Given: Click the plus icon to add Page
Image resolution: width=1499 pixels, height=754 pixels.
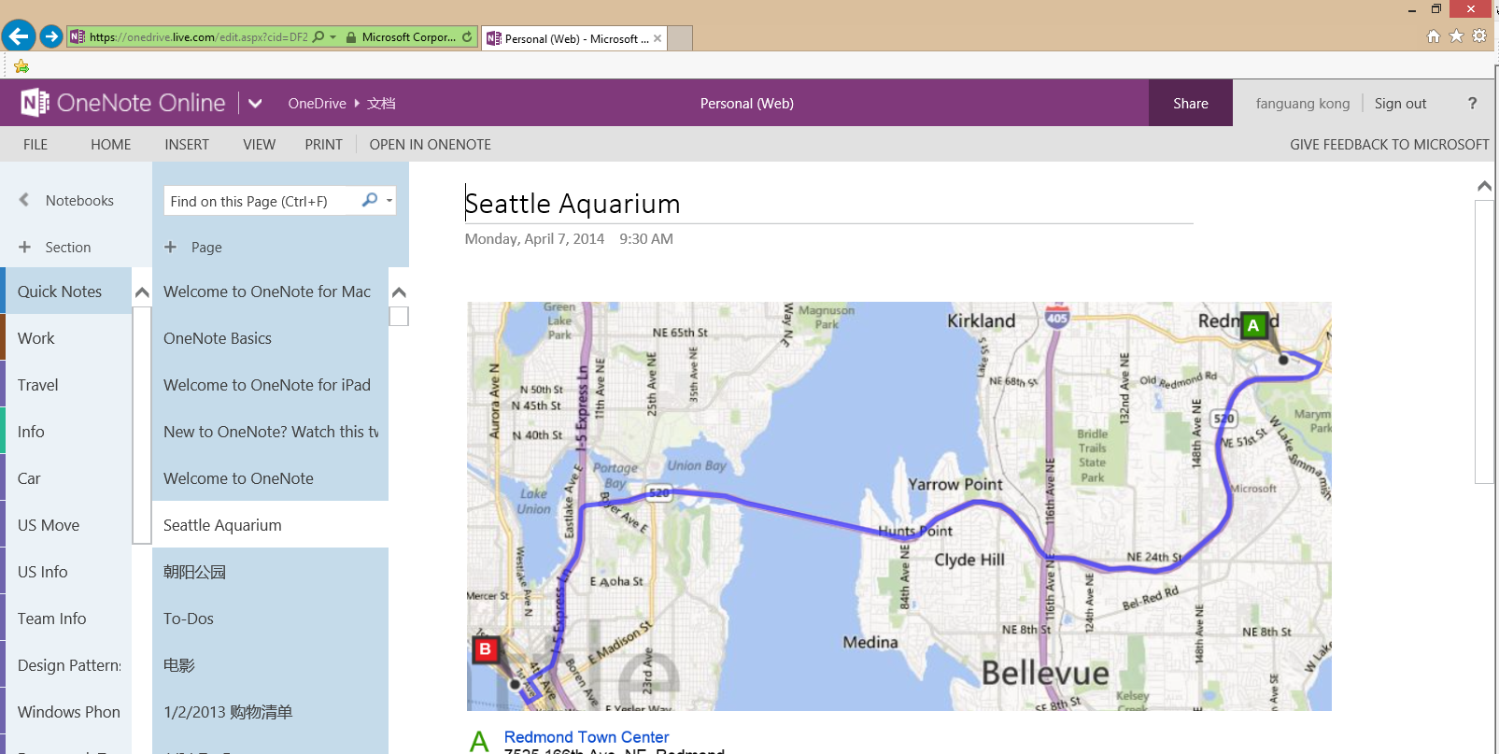Looking at the screenshot, I should tap(170, 247).
